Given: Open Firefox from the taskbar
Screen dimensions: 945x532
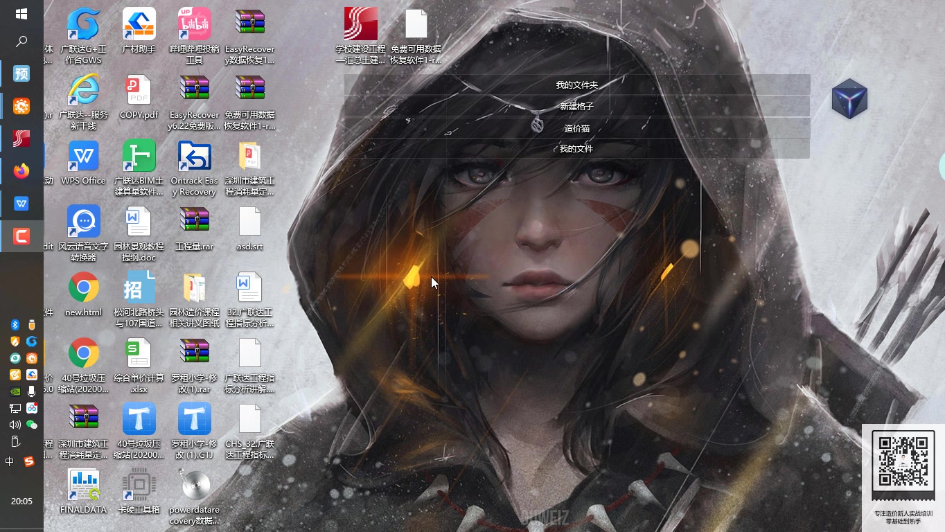Looking at the screenshot, I should (x=21, y=170).
